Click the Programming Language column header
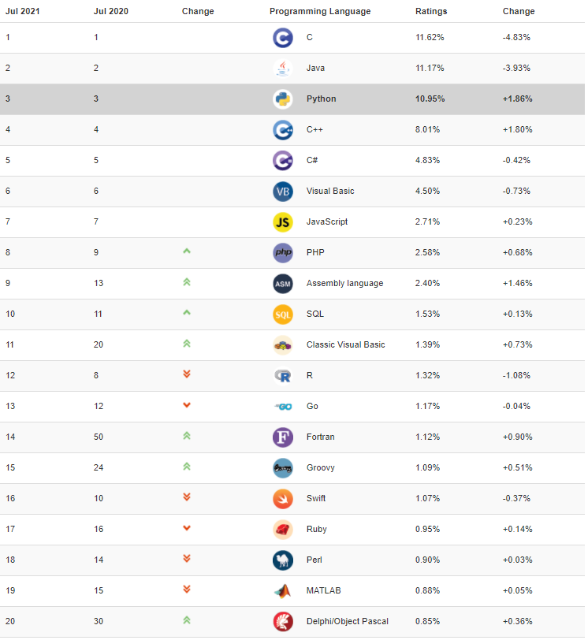Screen dimensions: 588x640 coord(320,12)
